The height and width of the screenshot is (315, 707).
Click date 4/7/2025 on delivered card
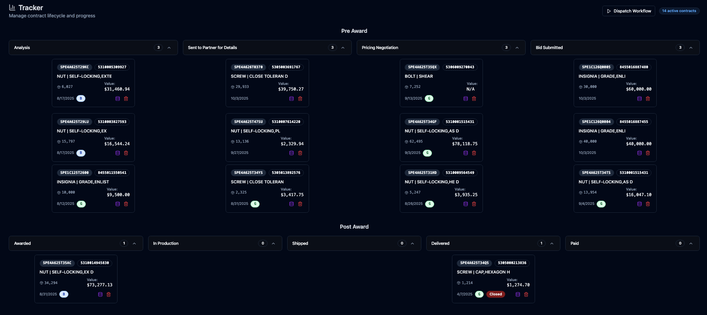tap(464, 294)
